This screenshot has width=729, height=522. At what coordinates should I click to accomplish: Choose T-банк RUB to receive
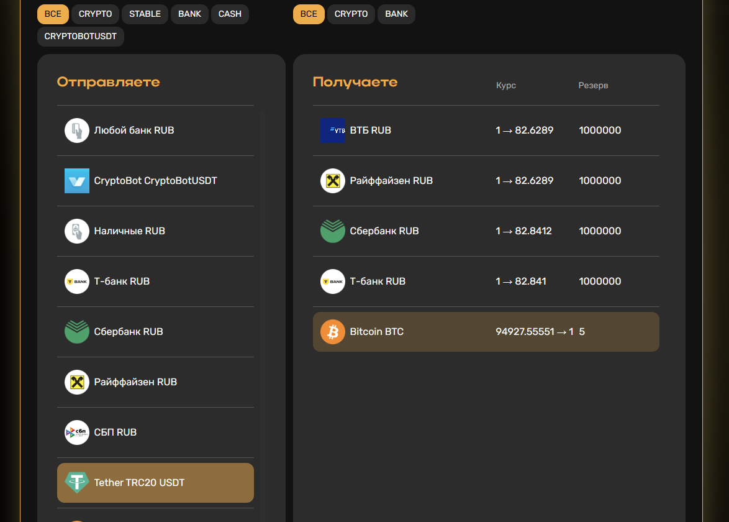(x=486, y=282)
